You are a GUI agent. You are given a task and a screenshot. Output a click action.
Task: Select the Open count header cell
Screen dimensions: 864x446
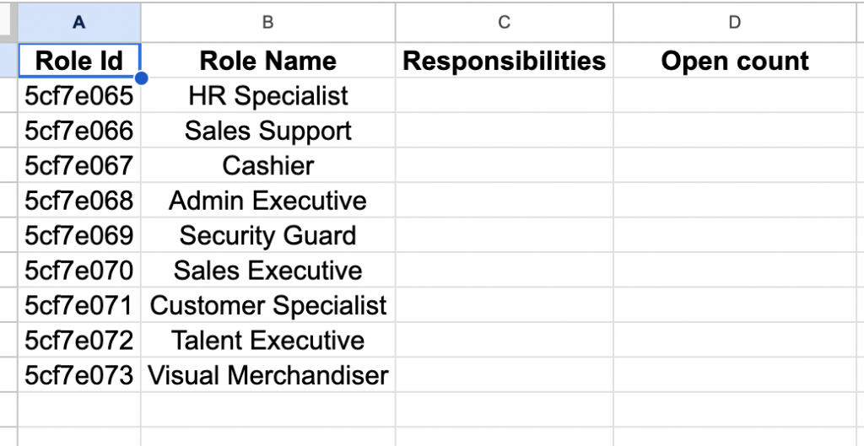(735, 61)
